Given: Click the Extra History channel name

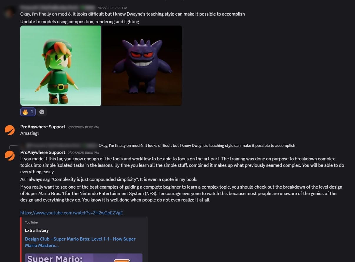Looking at the screenshot, I should (37, 230).
